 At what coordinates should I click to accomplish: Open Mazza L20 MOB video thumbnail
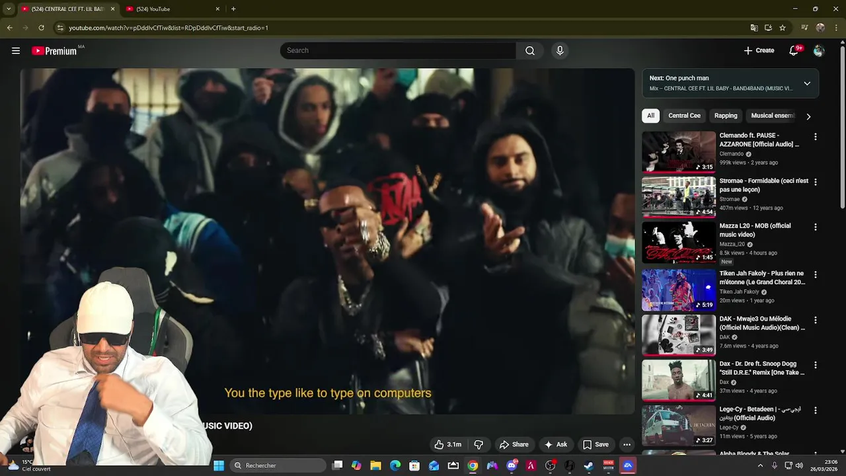click(679, 242)
